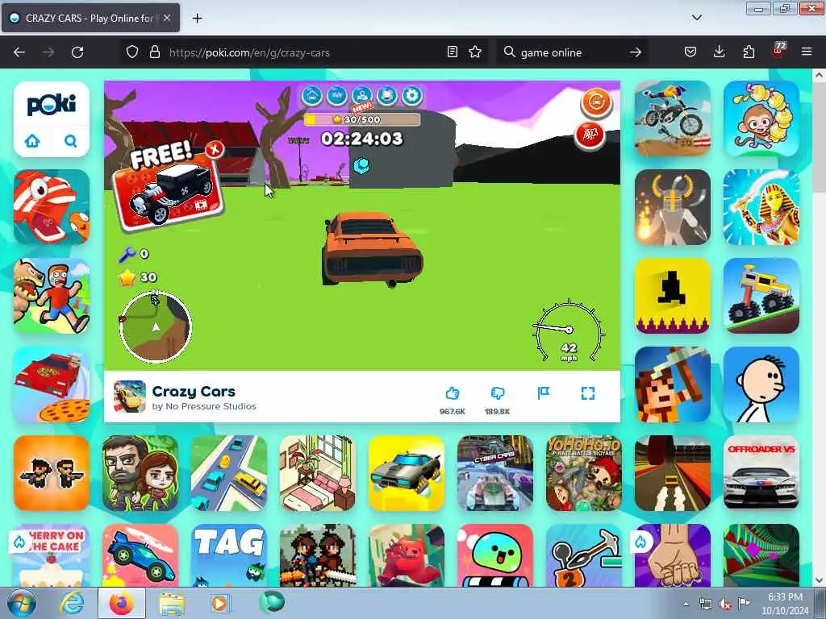Viewport: 826px width, 619px height.
Task: Open the flying car on yellow thumbnail
Action: 407,473
